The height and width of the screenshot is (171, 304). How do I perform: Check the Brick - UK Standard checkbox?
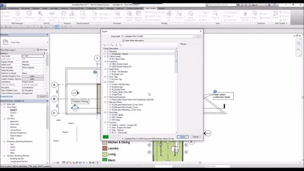click(x=111, y=72)
